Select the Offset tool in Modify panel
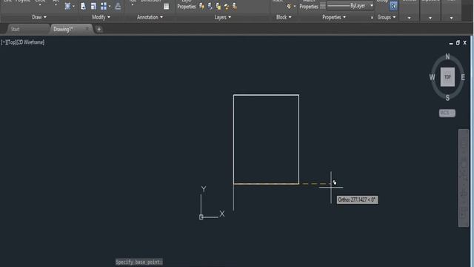This screenshot has width=474, height=267. click(x=118, y=6)
